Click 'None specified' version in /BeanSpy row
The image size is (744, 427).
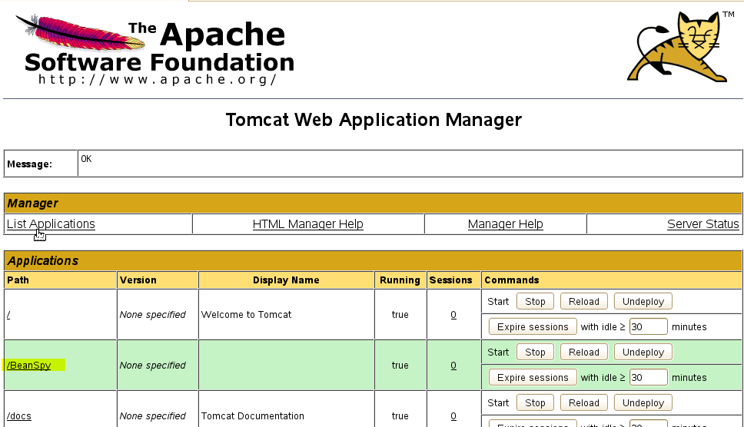pyautogui.click(x=153, y=366)
